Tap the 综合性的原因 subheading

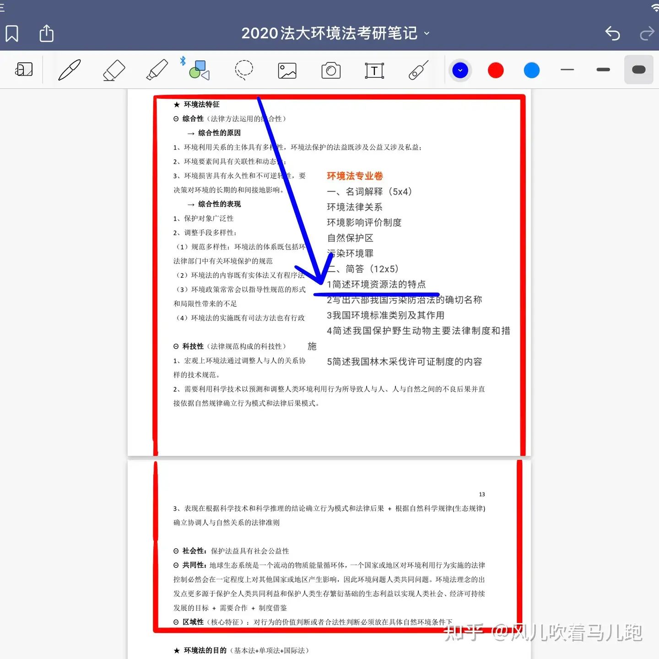coord(219,133)
